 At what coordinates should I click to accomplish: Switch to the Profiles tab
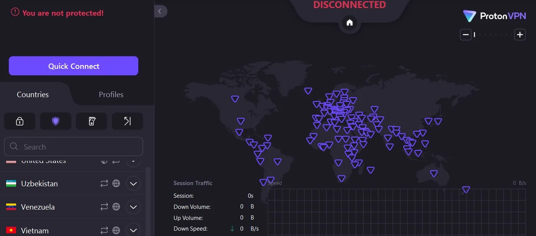pyautogui.click(x=111, y=94)
